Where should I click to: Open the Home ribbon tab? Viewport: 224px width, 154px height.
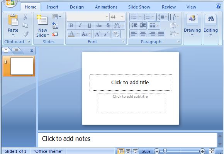pos(31,7)
